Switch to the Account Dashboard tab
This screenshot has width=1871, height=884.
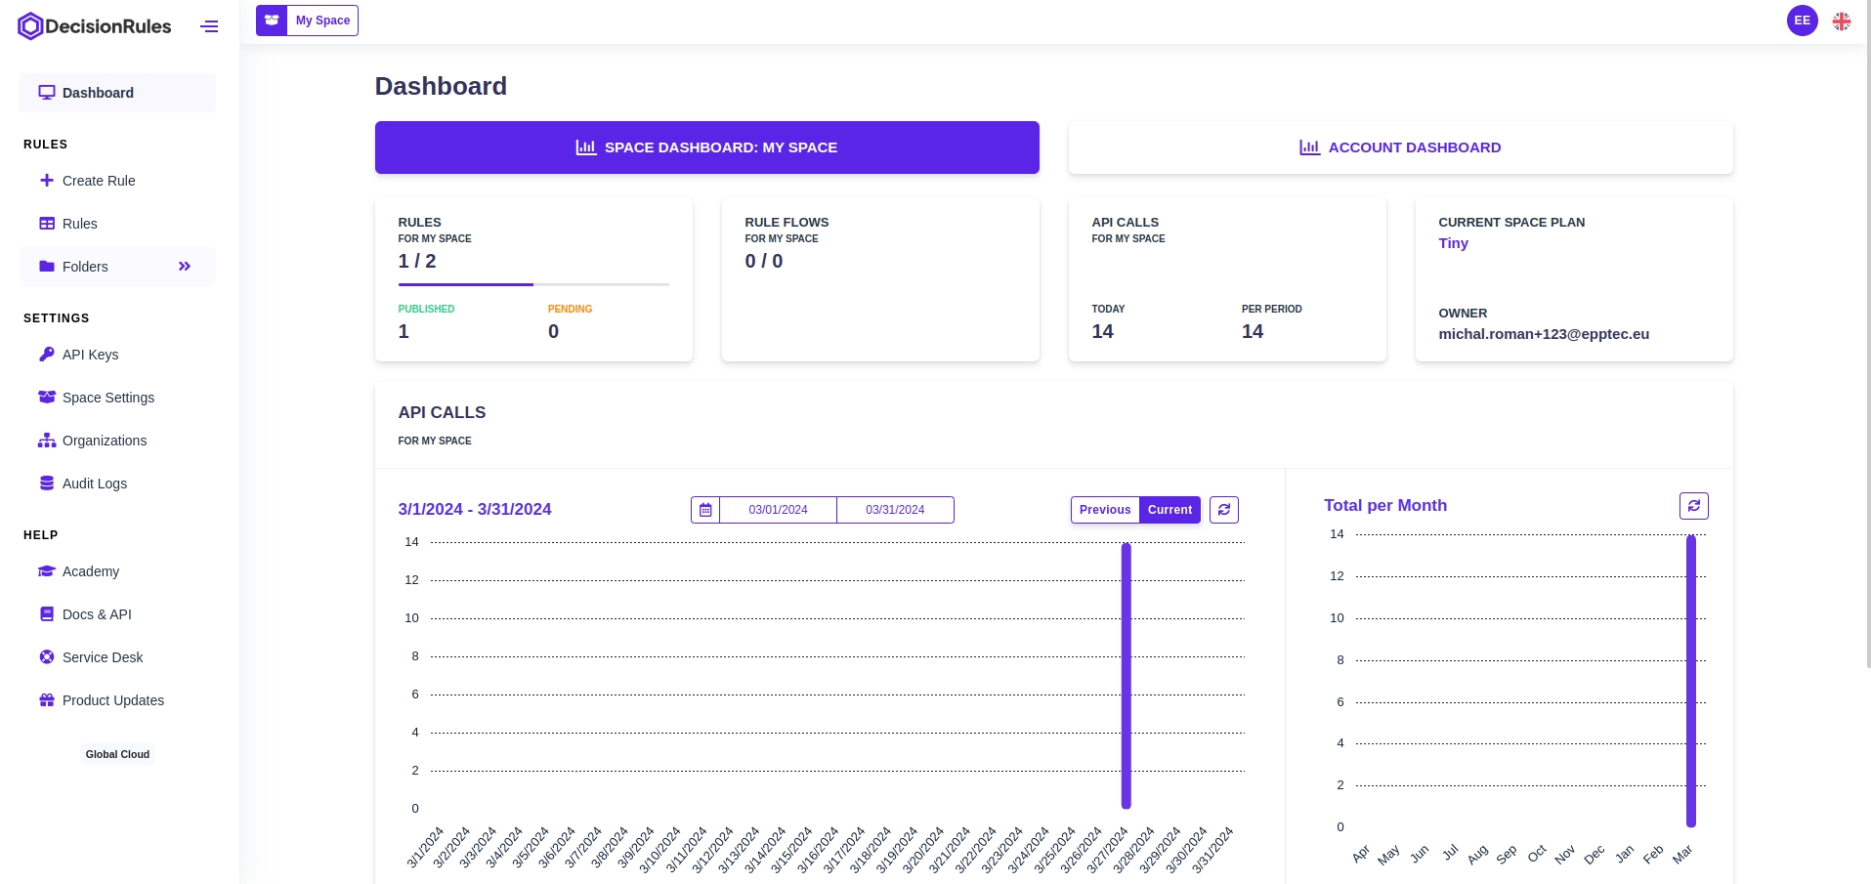[1400, 147]
